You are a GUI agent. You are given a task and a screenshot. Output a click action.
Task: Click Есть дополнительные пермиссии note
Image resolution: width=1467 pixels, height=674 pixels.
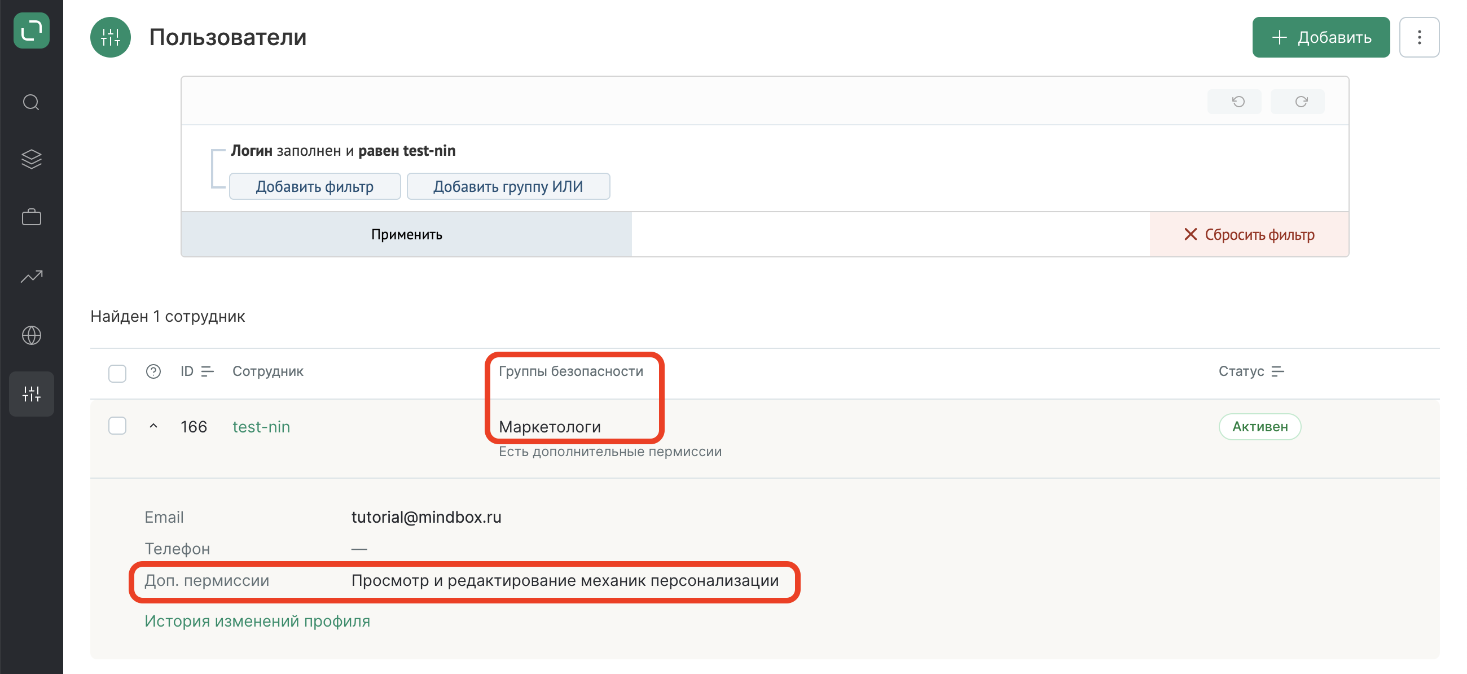610,451
